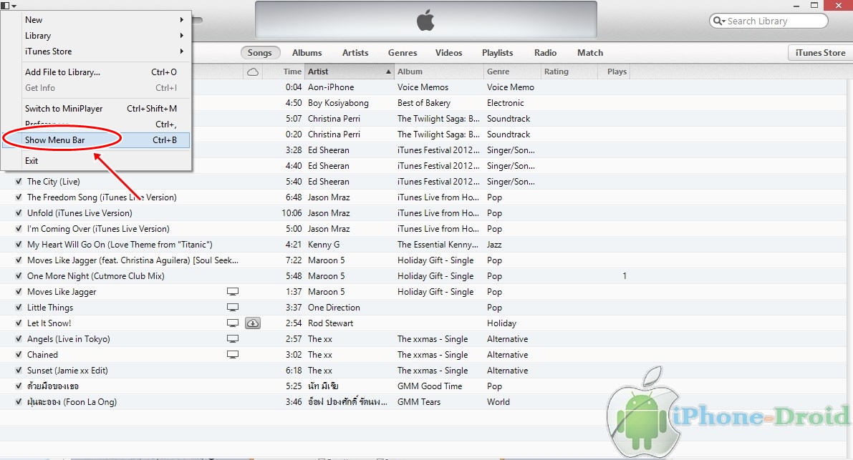Click artist One Direction
The height and width of the screenshot is (460, 853).
(x=334, y=308)
